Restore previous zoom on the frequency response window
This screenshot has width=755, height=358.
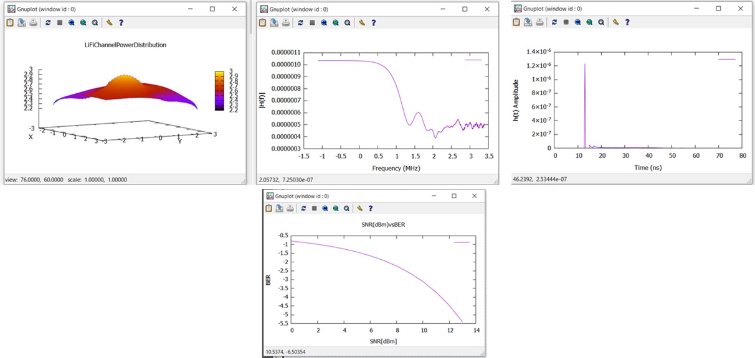point(323,22)
